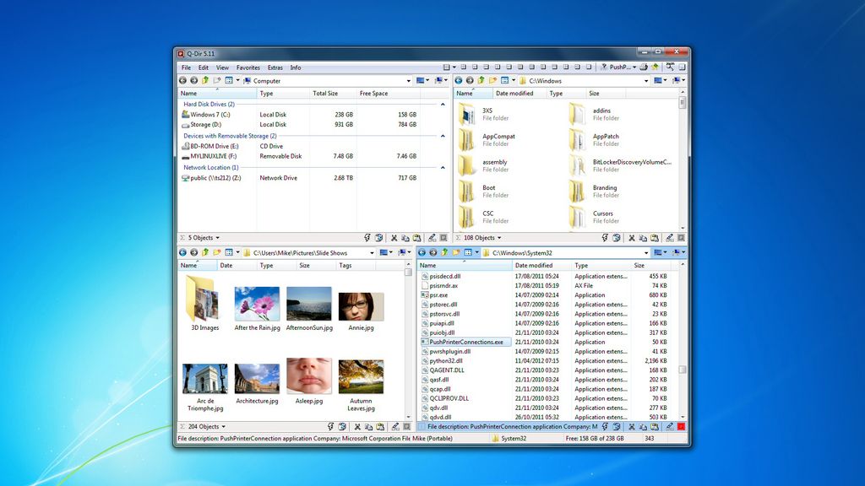
Task: Click the printer icon on the top toolbar
Action: tap(644, 67)
